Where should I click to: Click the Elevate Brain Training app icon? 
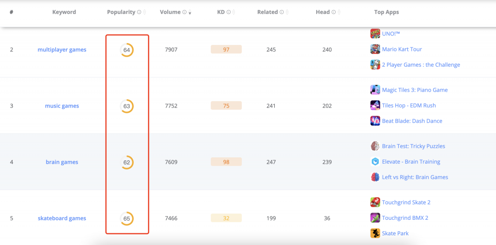coord(375,161)
